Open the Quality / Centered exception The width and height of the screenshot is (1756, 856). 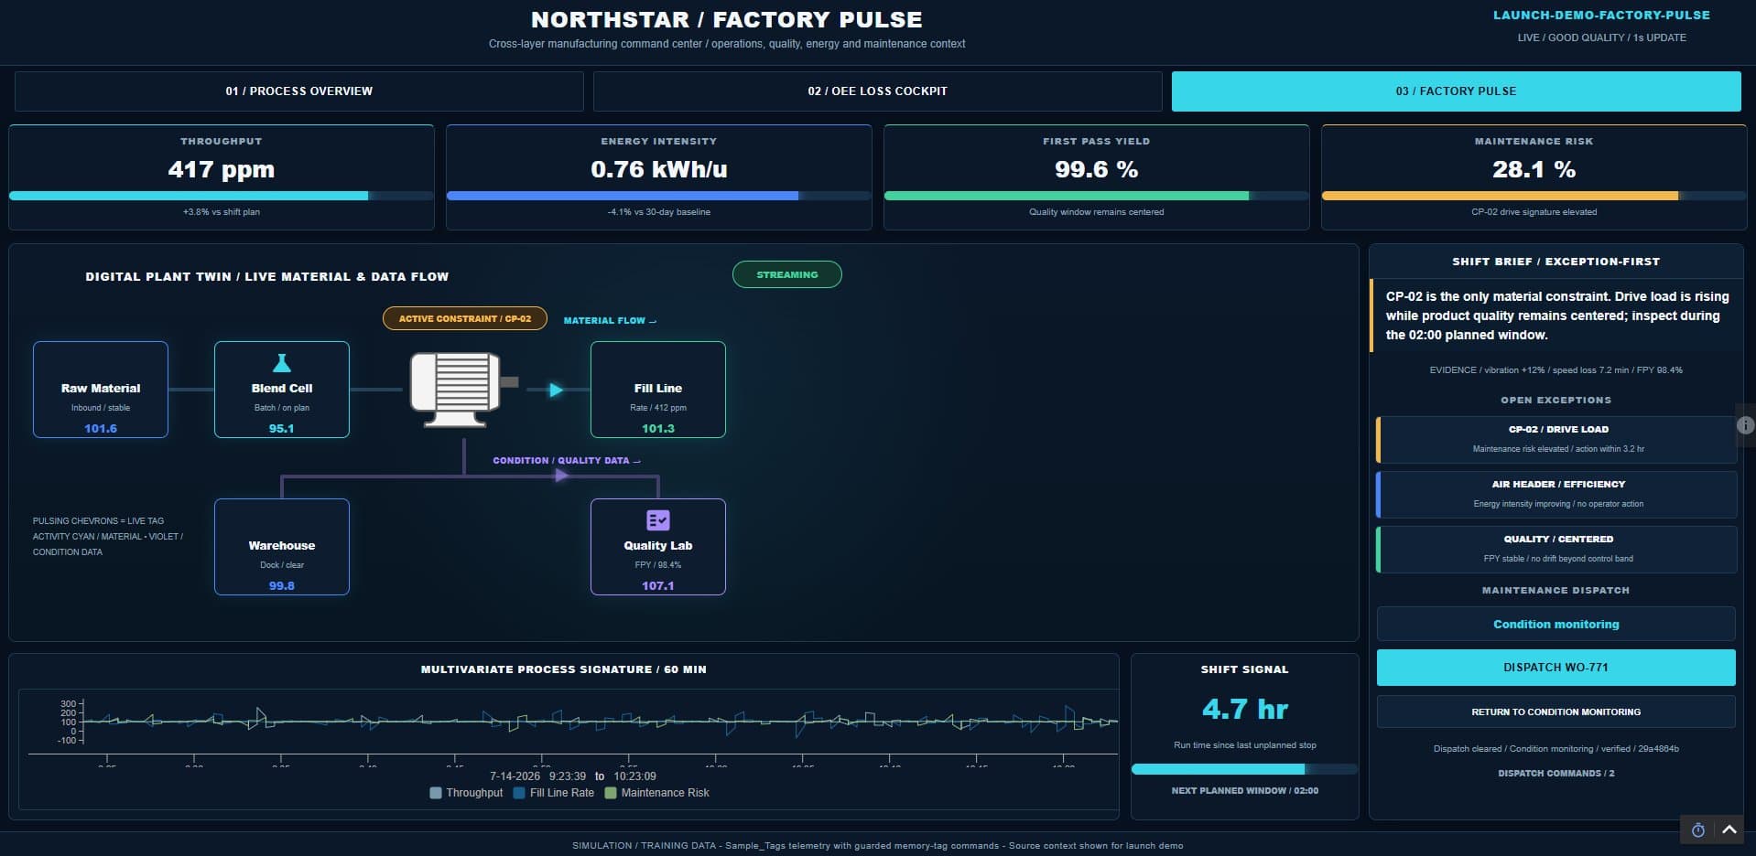click(1556, 549)
